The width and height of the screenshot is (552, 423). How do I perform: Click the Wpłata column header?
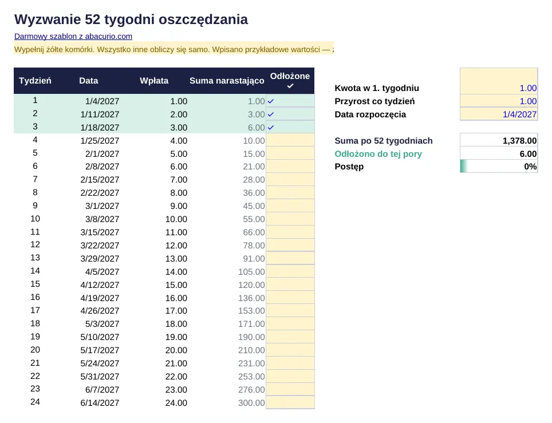tap(154, 81)
